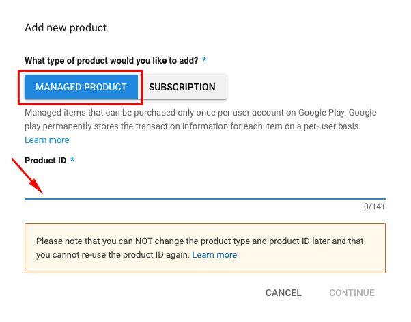Focus the Product ID text field
Screen dimensions: 411x322
click(x=205, y=186)
